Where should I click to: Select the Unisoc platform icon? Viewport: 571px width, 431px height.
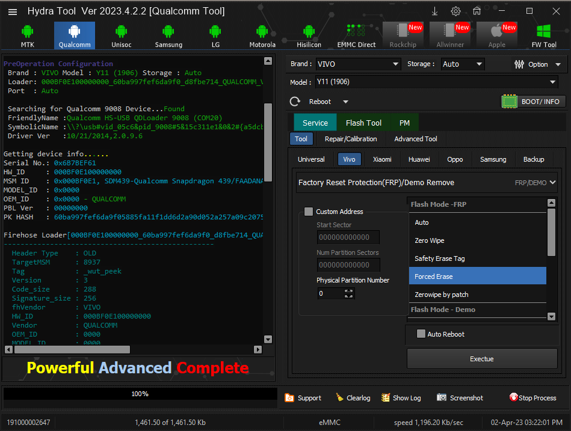[122, 35]
